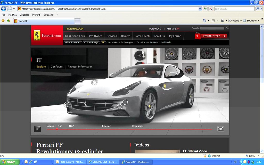Open Innovation & Technologies sub-link

120,43
